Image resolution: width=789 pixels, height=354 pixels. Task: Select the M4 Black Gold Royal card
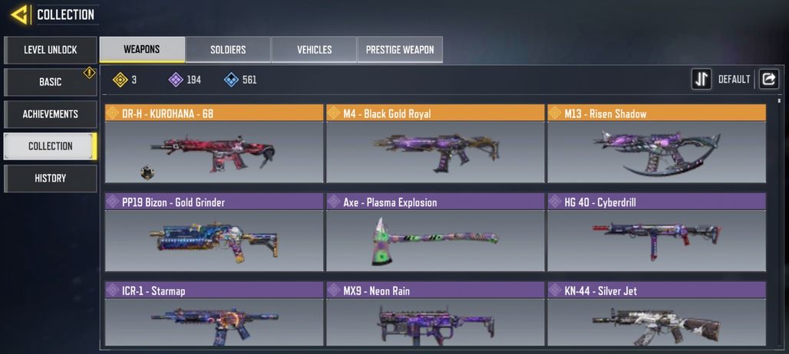pyautogui.click(x=435, y=143)
